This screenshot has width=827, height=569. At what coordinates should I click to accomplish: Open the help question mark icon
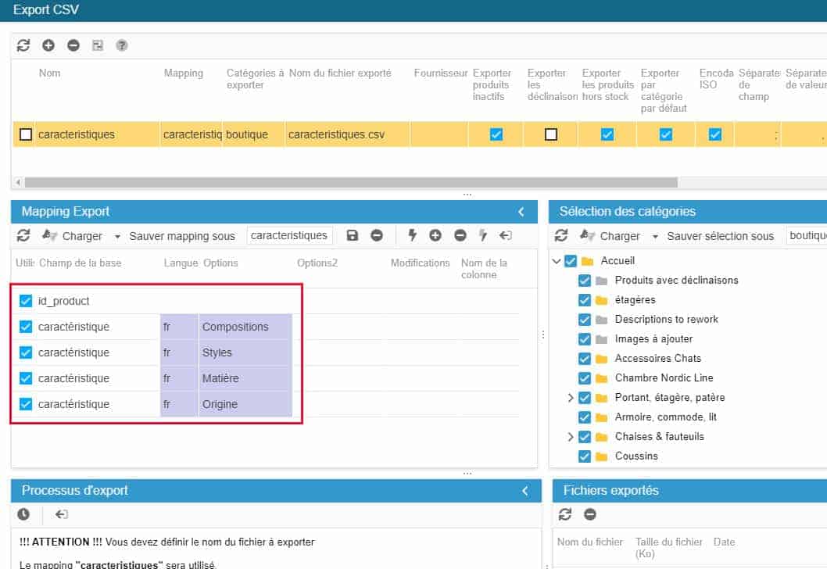tap(122, 45)
